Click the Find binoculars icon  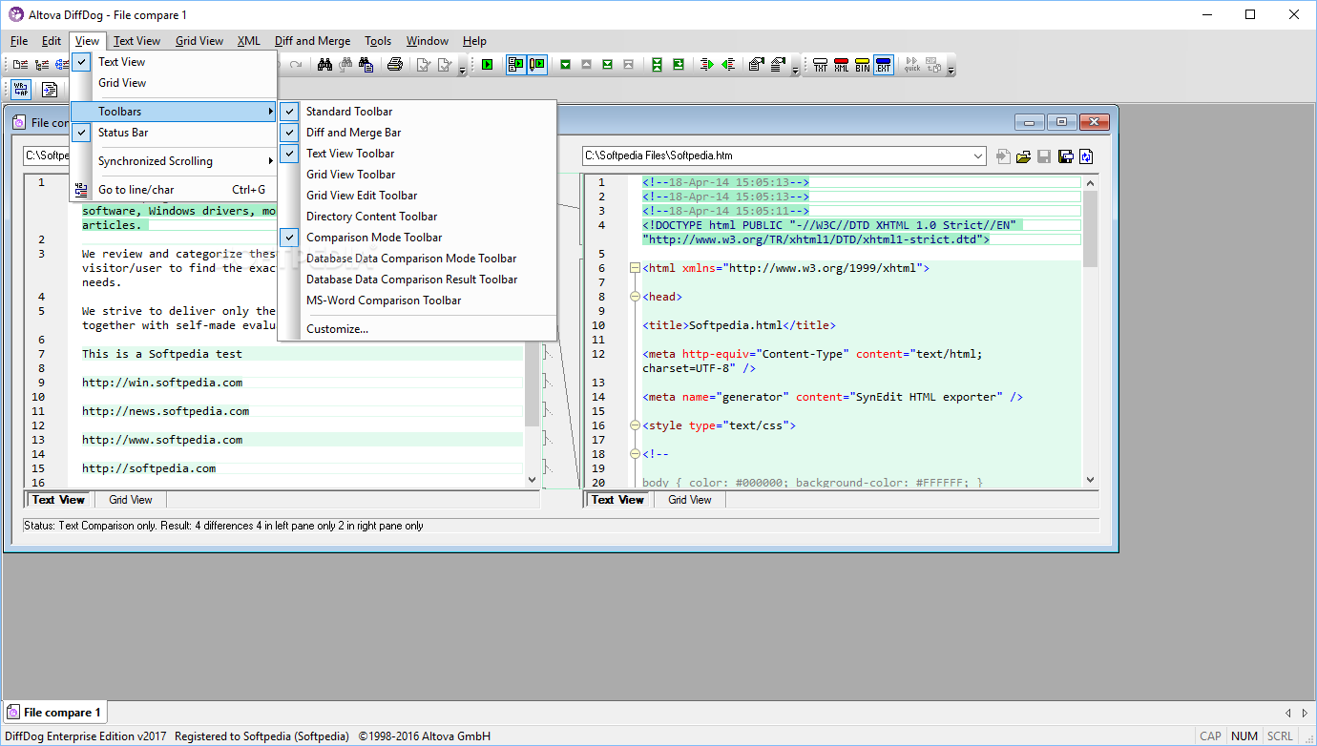point(324,65)
